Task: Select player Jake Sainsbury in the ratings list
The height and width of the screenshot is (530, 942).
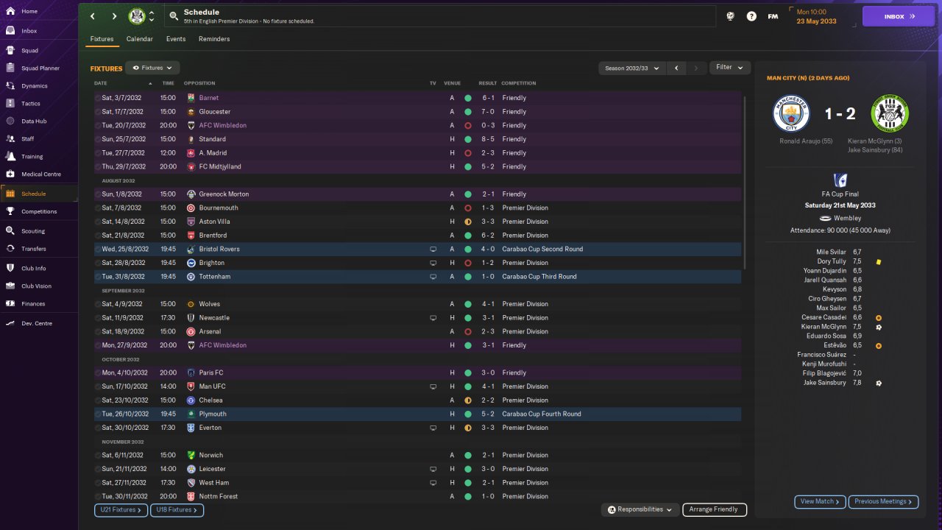Action: click(825, 383)
